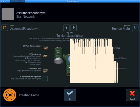Click the Star Network account label
The width and height of the screenshot is (140, 107).
tap(25, 17)
